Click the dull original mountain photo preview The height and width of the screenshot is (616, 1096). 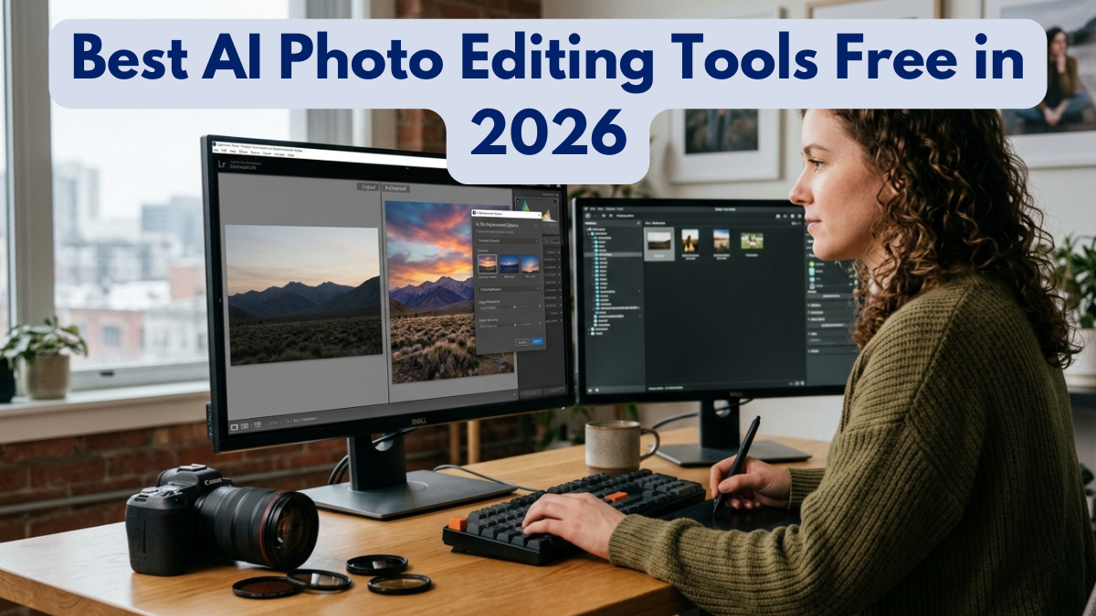click(x=302, y=296)
